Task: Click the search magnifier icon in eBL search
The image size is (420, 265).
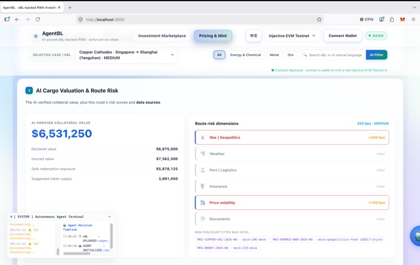Action: click(x=305, y=55)
